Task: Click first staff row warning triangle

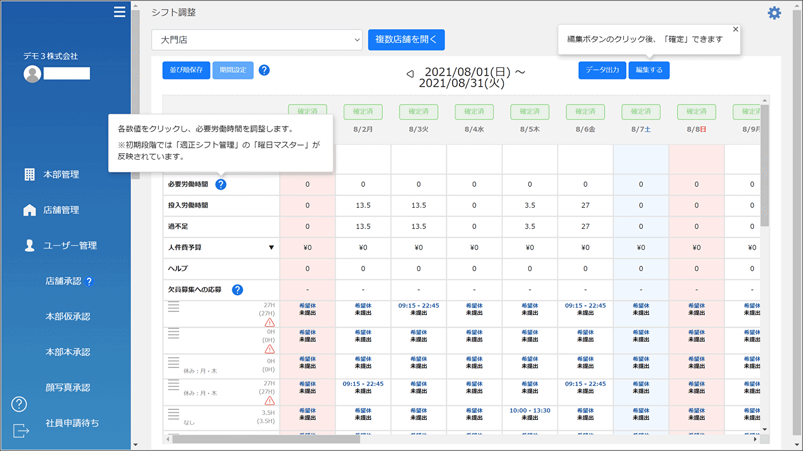Action: pos(270,323)
